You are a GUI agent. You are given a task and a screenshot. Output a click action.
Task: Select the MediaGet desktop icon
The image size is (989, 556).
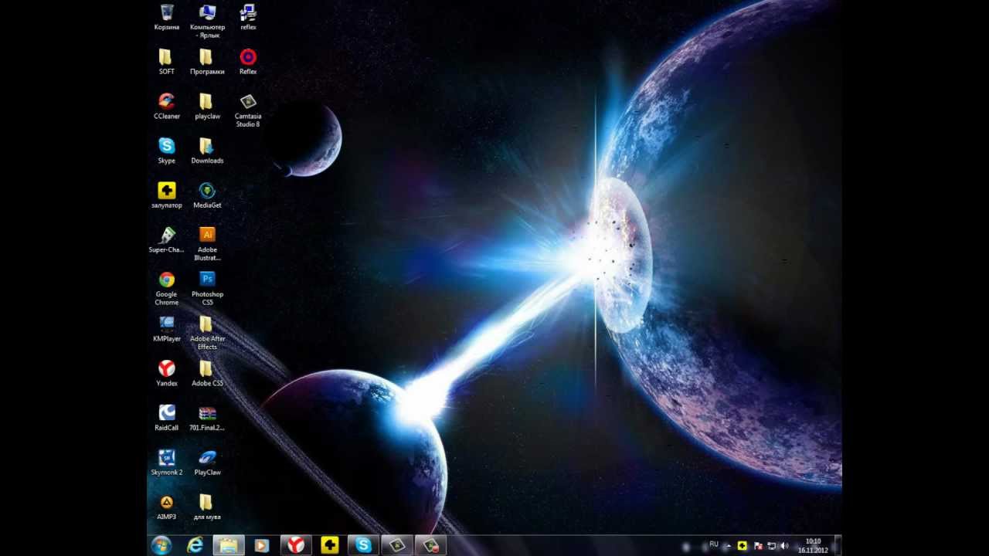(207, 195)
